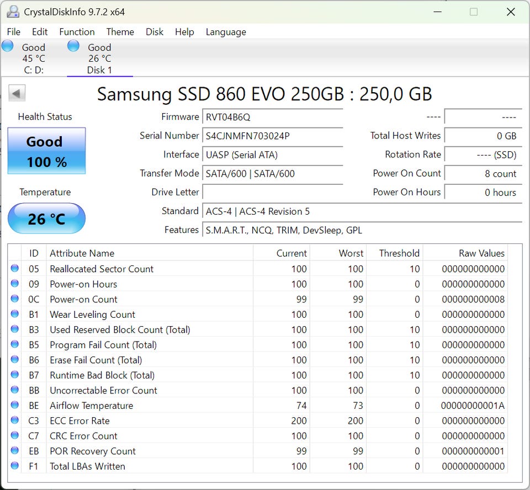Open the Theme menu
The image size is (530, 490).
pos(120,32)
